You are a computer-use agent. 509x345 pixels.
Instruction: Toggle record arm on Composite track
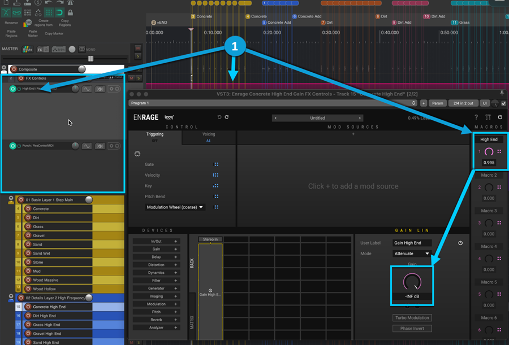tap(14, 69)
